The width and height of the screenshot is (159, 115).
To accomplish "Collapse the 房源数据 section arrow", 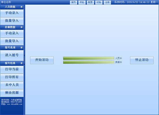I will (21, 27).
